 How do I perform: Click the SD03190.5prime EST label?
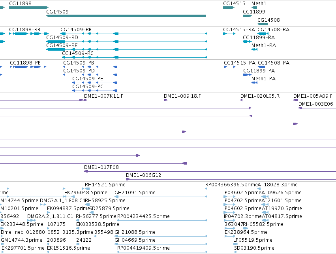click(254, 248)
